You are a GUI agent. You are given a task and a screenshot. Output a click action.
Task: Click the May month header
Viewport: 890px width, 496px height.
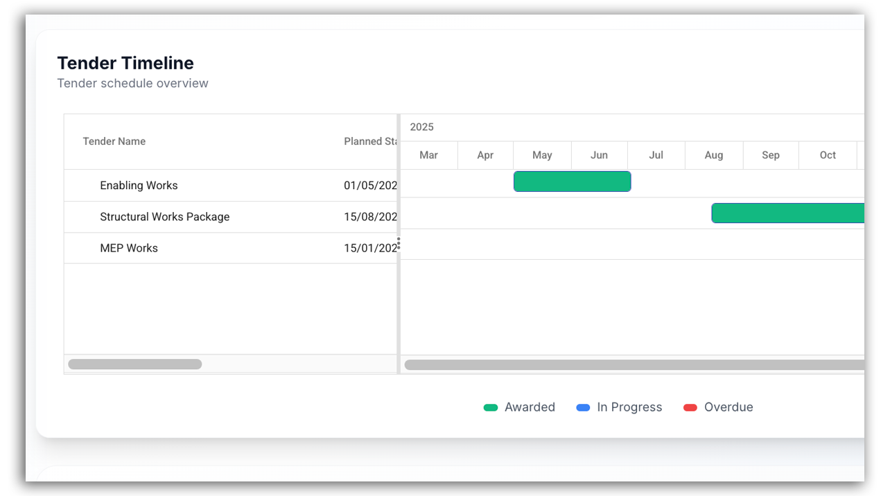point(542,155)
